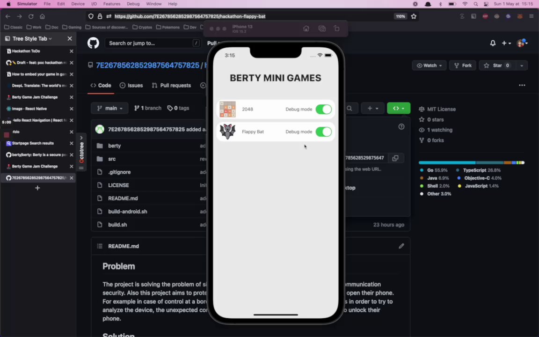539x337 pixels.
Task: Go forward in the browser
Action: coord(19,16)
